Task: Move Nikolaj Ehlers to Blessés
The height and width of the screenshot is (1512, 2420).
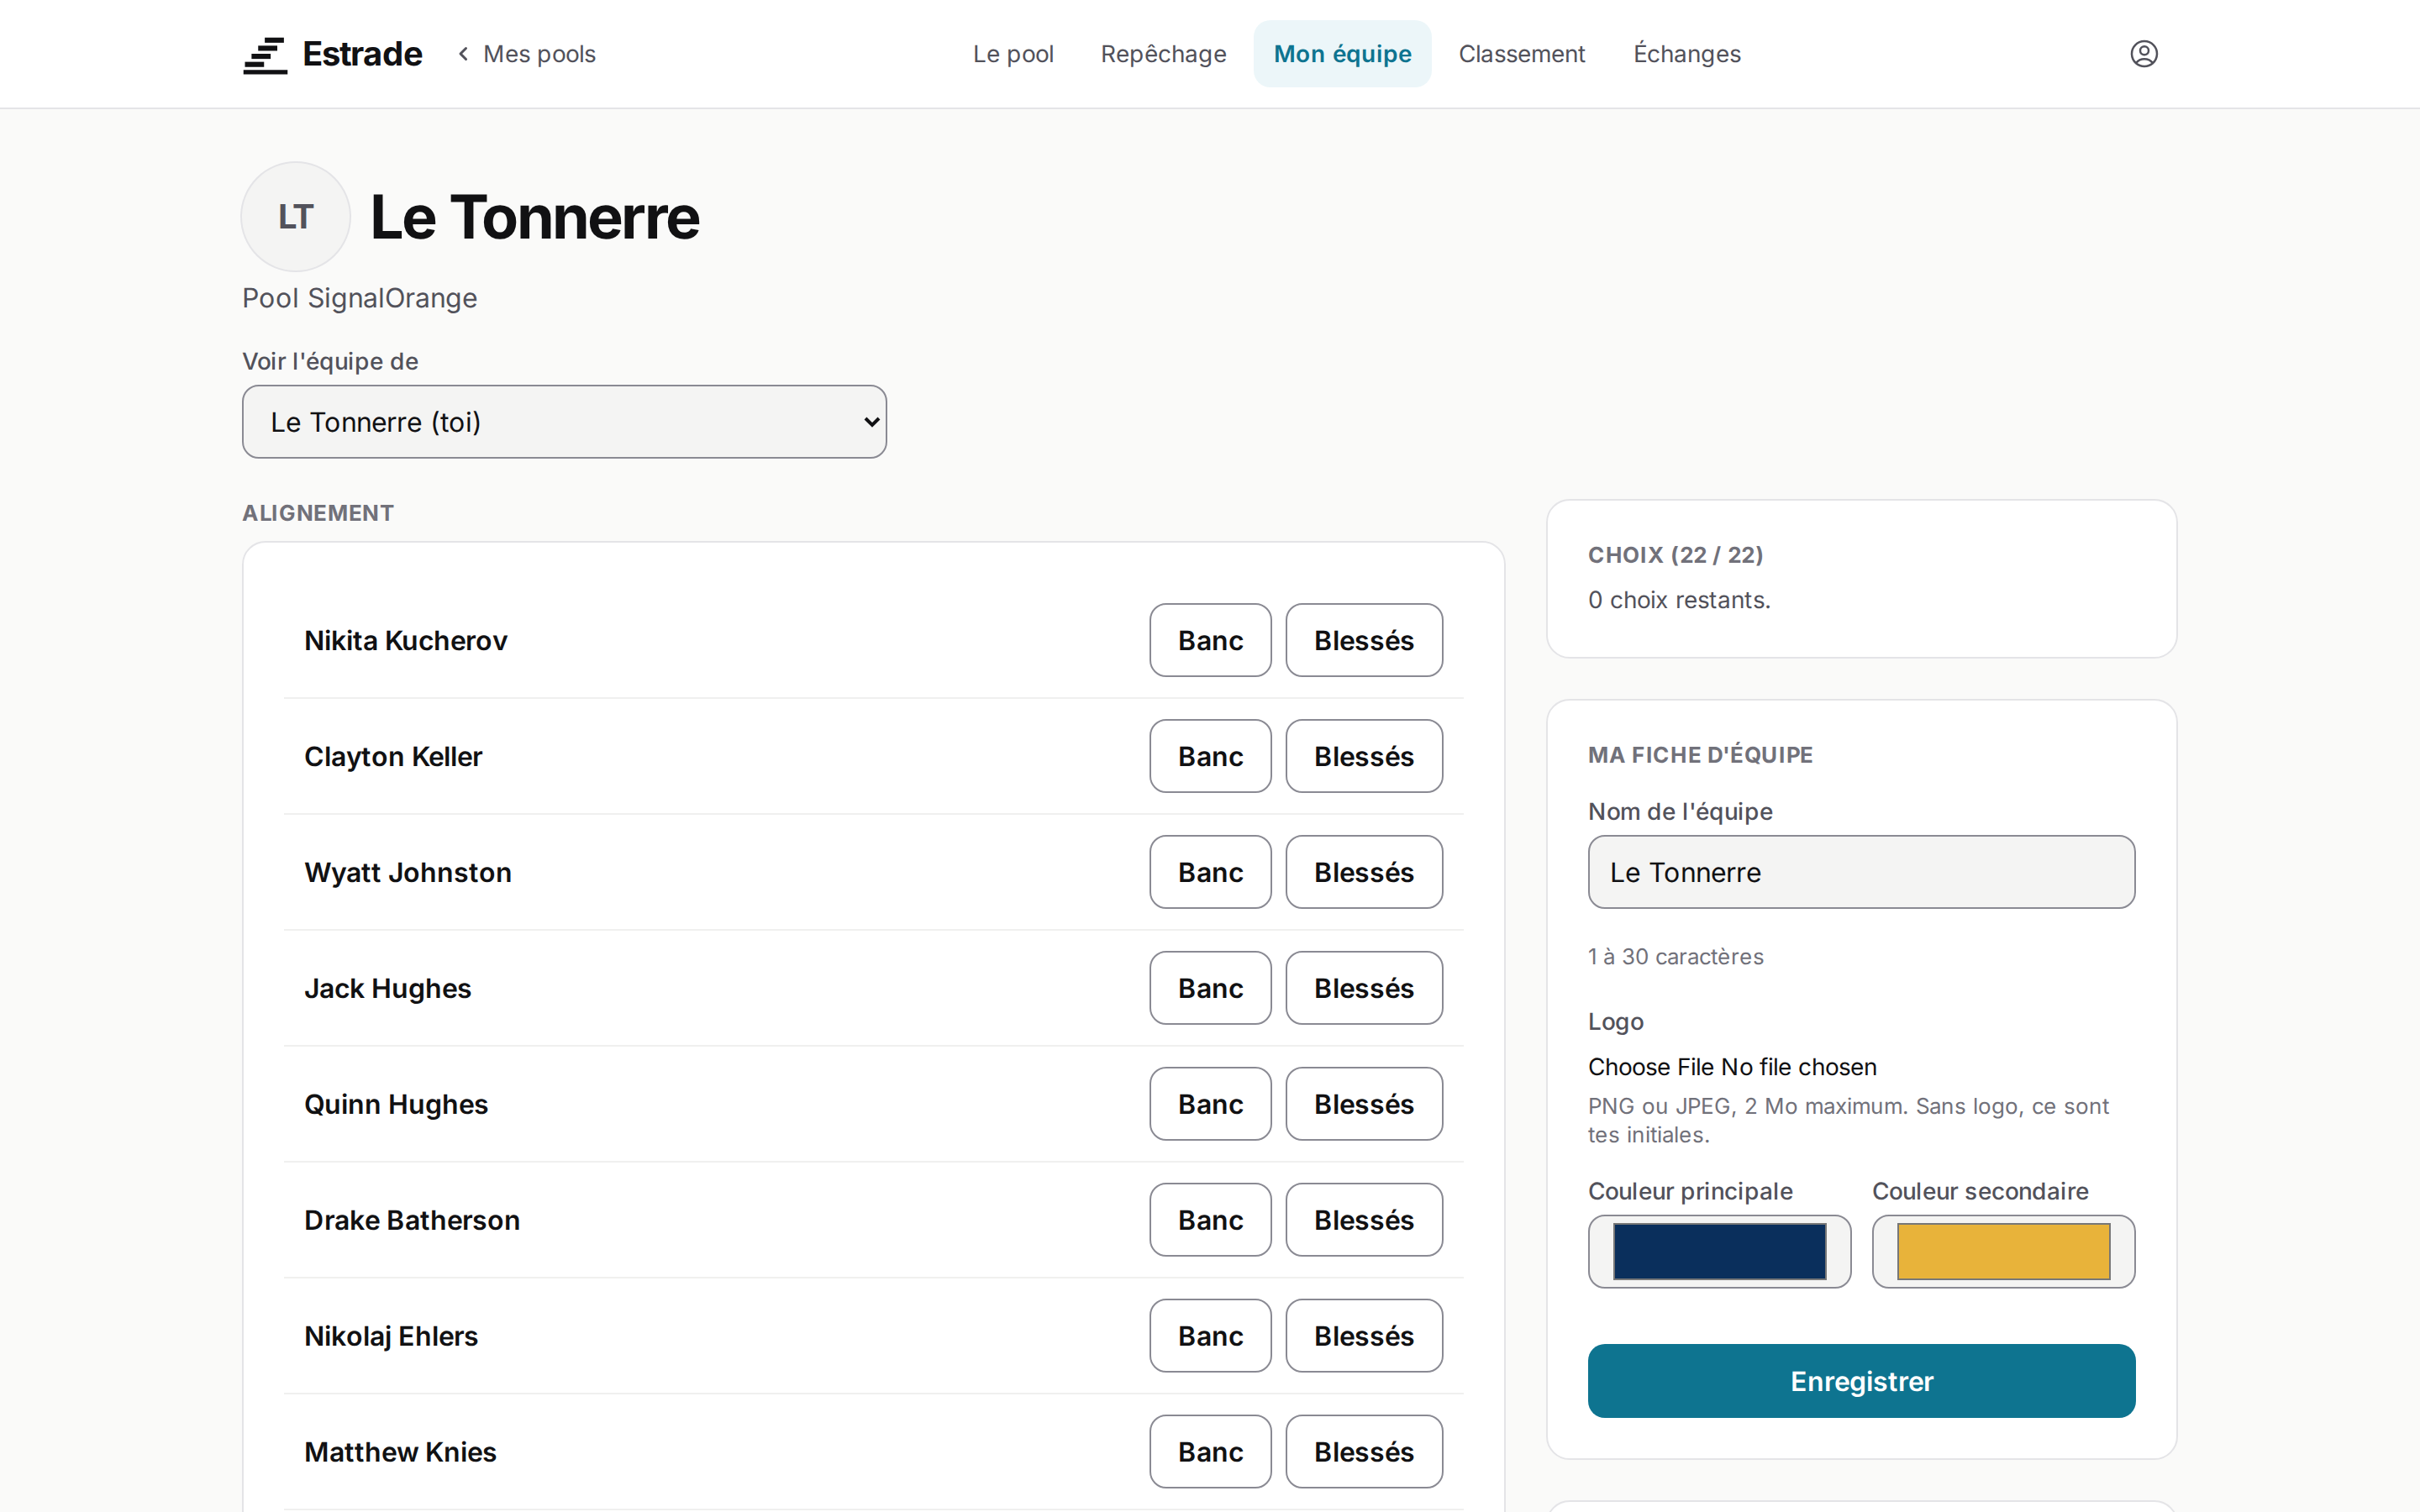Action: 1363,1336
